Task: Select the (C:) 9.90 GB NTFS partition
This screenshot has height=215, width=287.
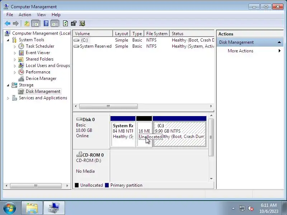Action: [180, 131]
